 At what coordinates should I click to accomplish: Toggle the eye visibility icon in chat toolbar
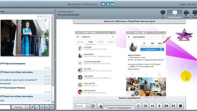tap(42, 107)
